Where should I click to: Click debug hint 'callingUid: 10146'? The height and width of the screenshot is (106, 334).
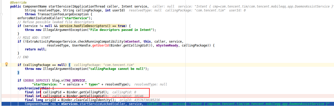click(x=127, y=96)
